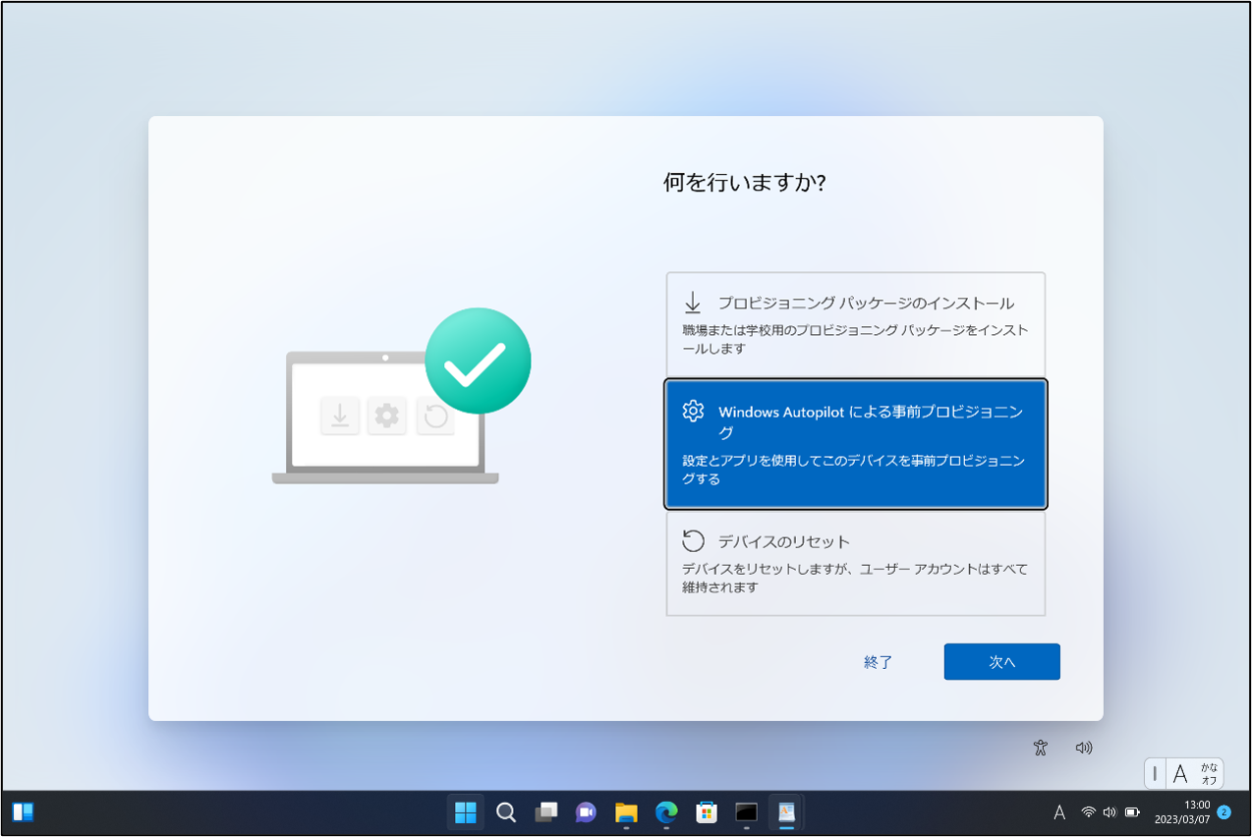Click the Wi-Fi icon in the system tray
Image resolution: width=1252 pixels, height=837 pixels.
(x=1087, y=812)
